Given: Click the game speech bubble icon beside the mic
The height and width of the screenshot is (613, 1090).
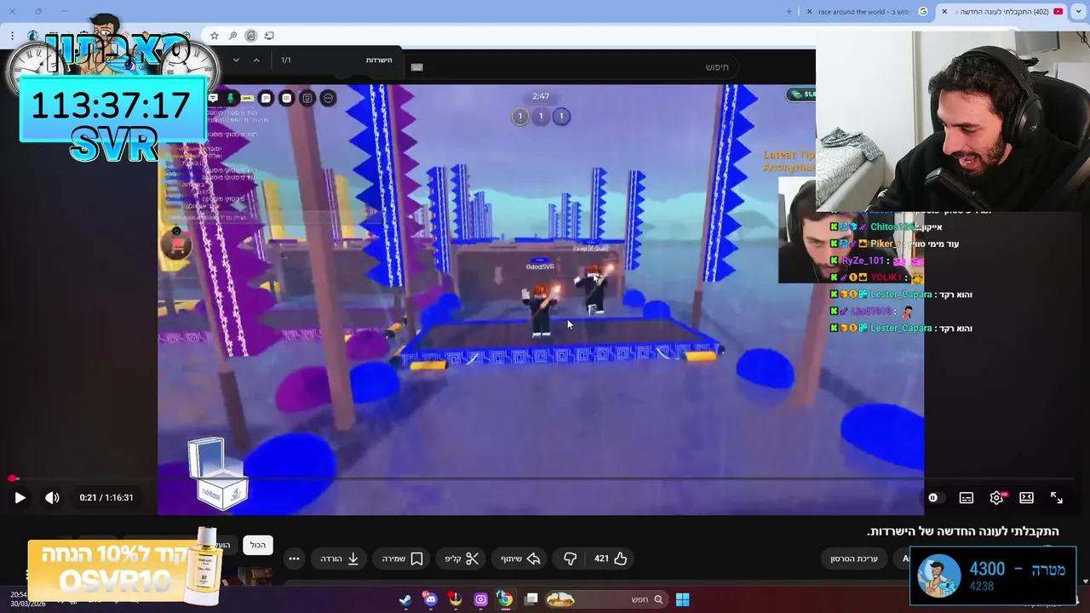Looking at the screenshot, I should coord(266,98).
